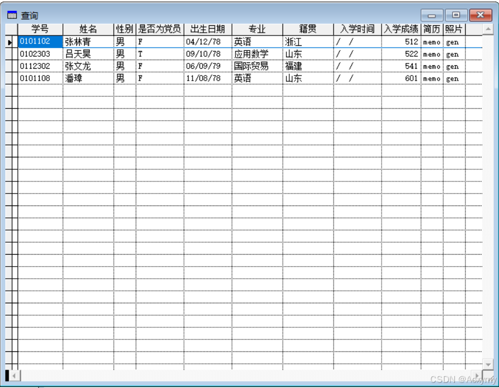The width and height of the screenshot is (499, 388).
Task: Select the 姓名 column header
Action: (88, 29)
